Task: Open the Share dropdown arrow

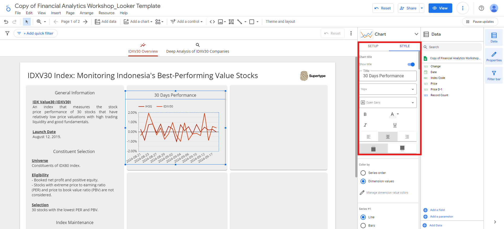Action: (422, 8)
